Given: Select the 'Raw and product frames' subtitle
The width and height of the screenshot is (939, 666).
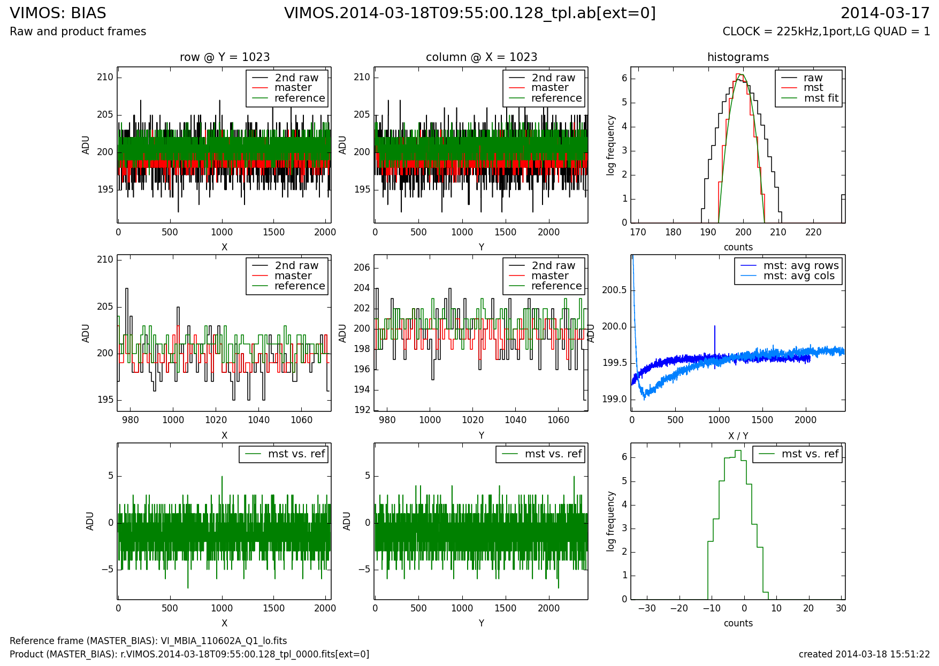Looking at the screenshot, I should point(78,32).
